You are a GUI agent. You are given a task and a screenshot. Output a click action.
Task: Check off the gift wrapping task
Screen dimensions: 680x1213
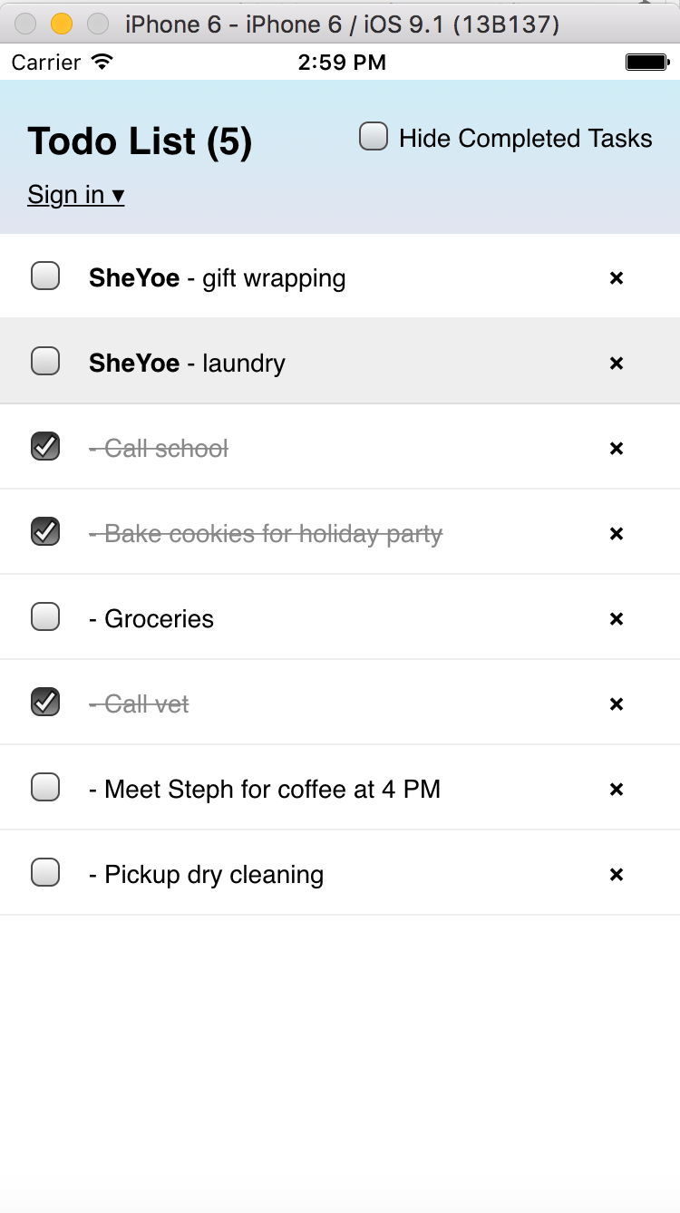pos(45,276)
